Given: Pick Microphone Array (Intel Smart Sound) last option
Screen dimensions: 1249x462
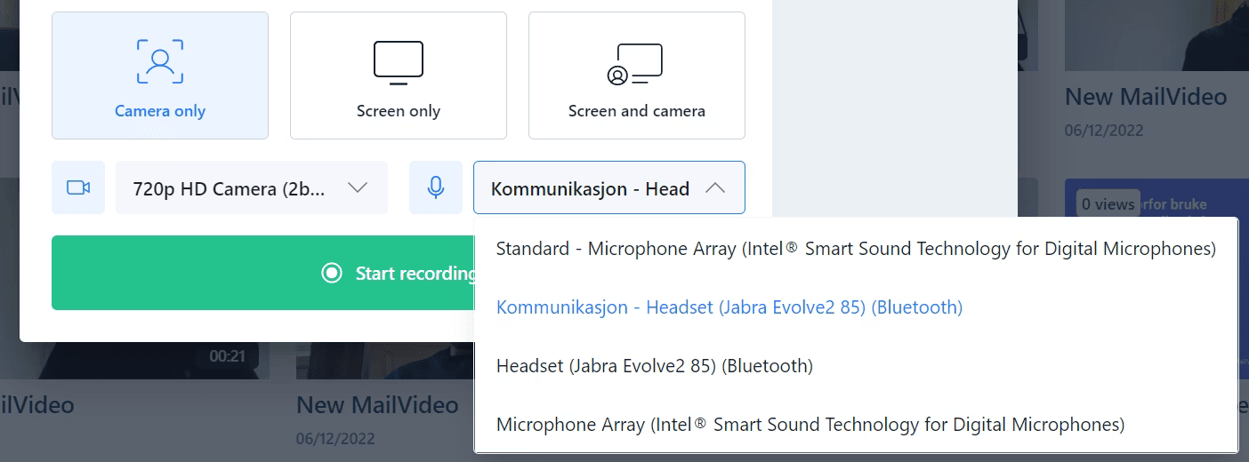Looking at the screenshot, I should 856,425.
